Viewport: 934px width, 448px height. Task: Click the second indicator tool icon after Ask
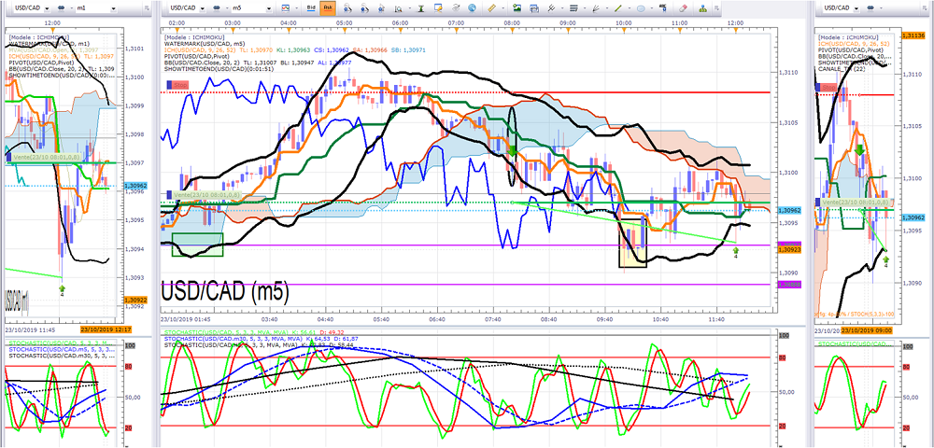point(364,8)
